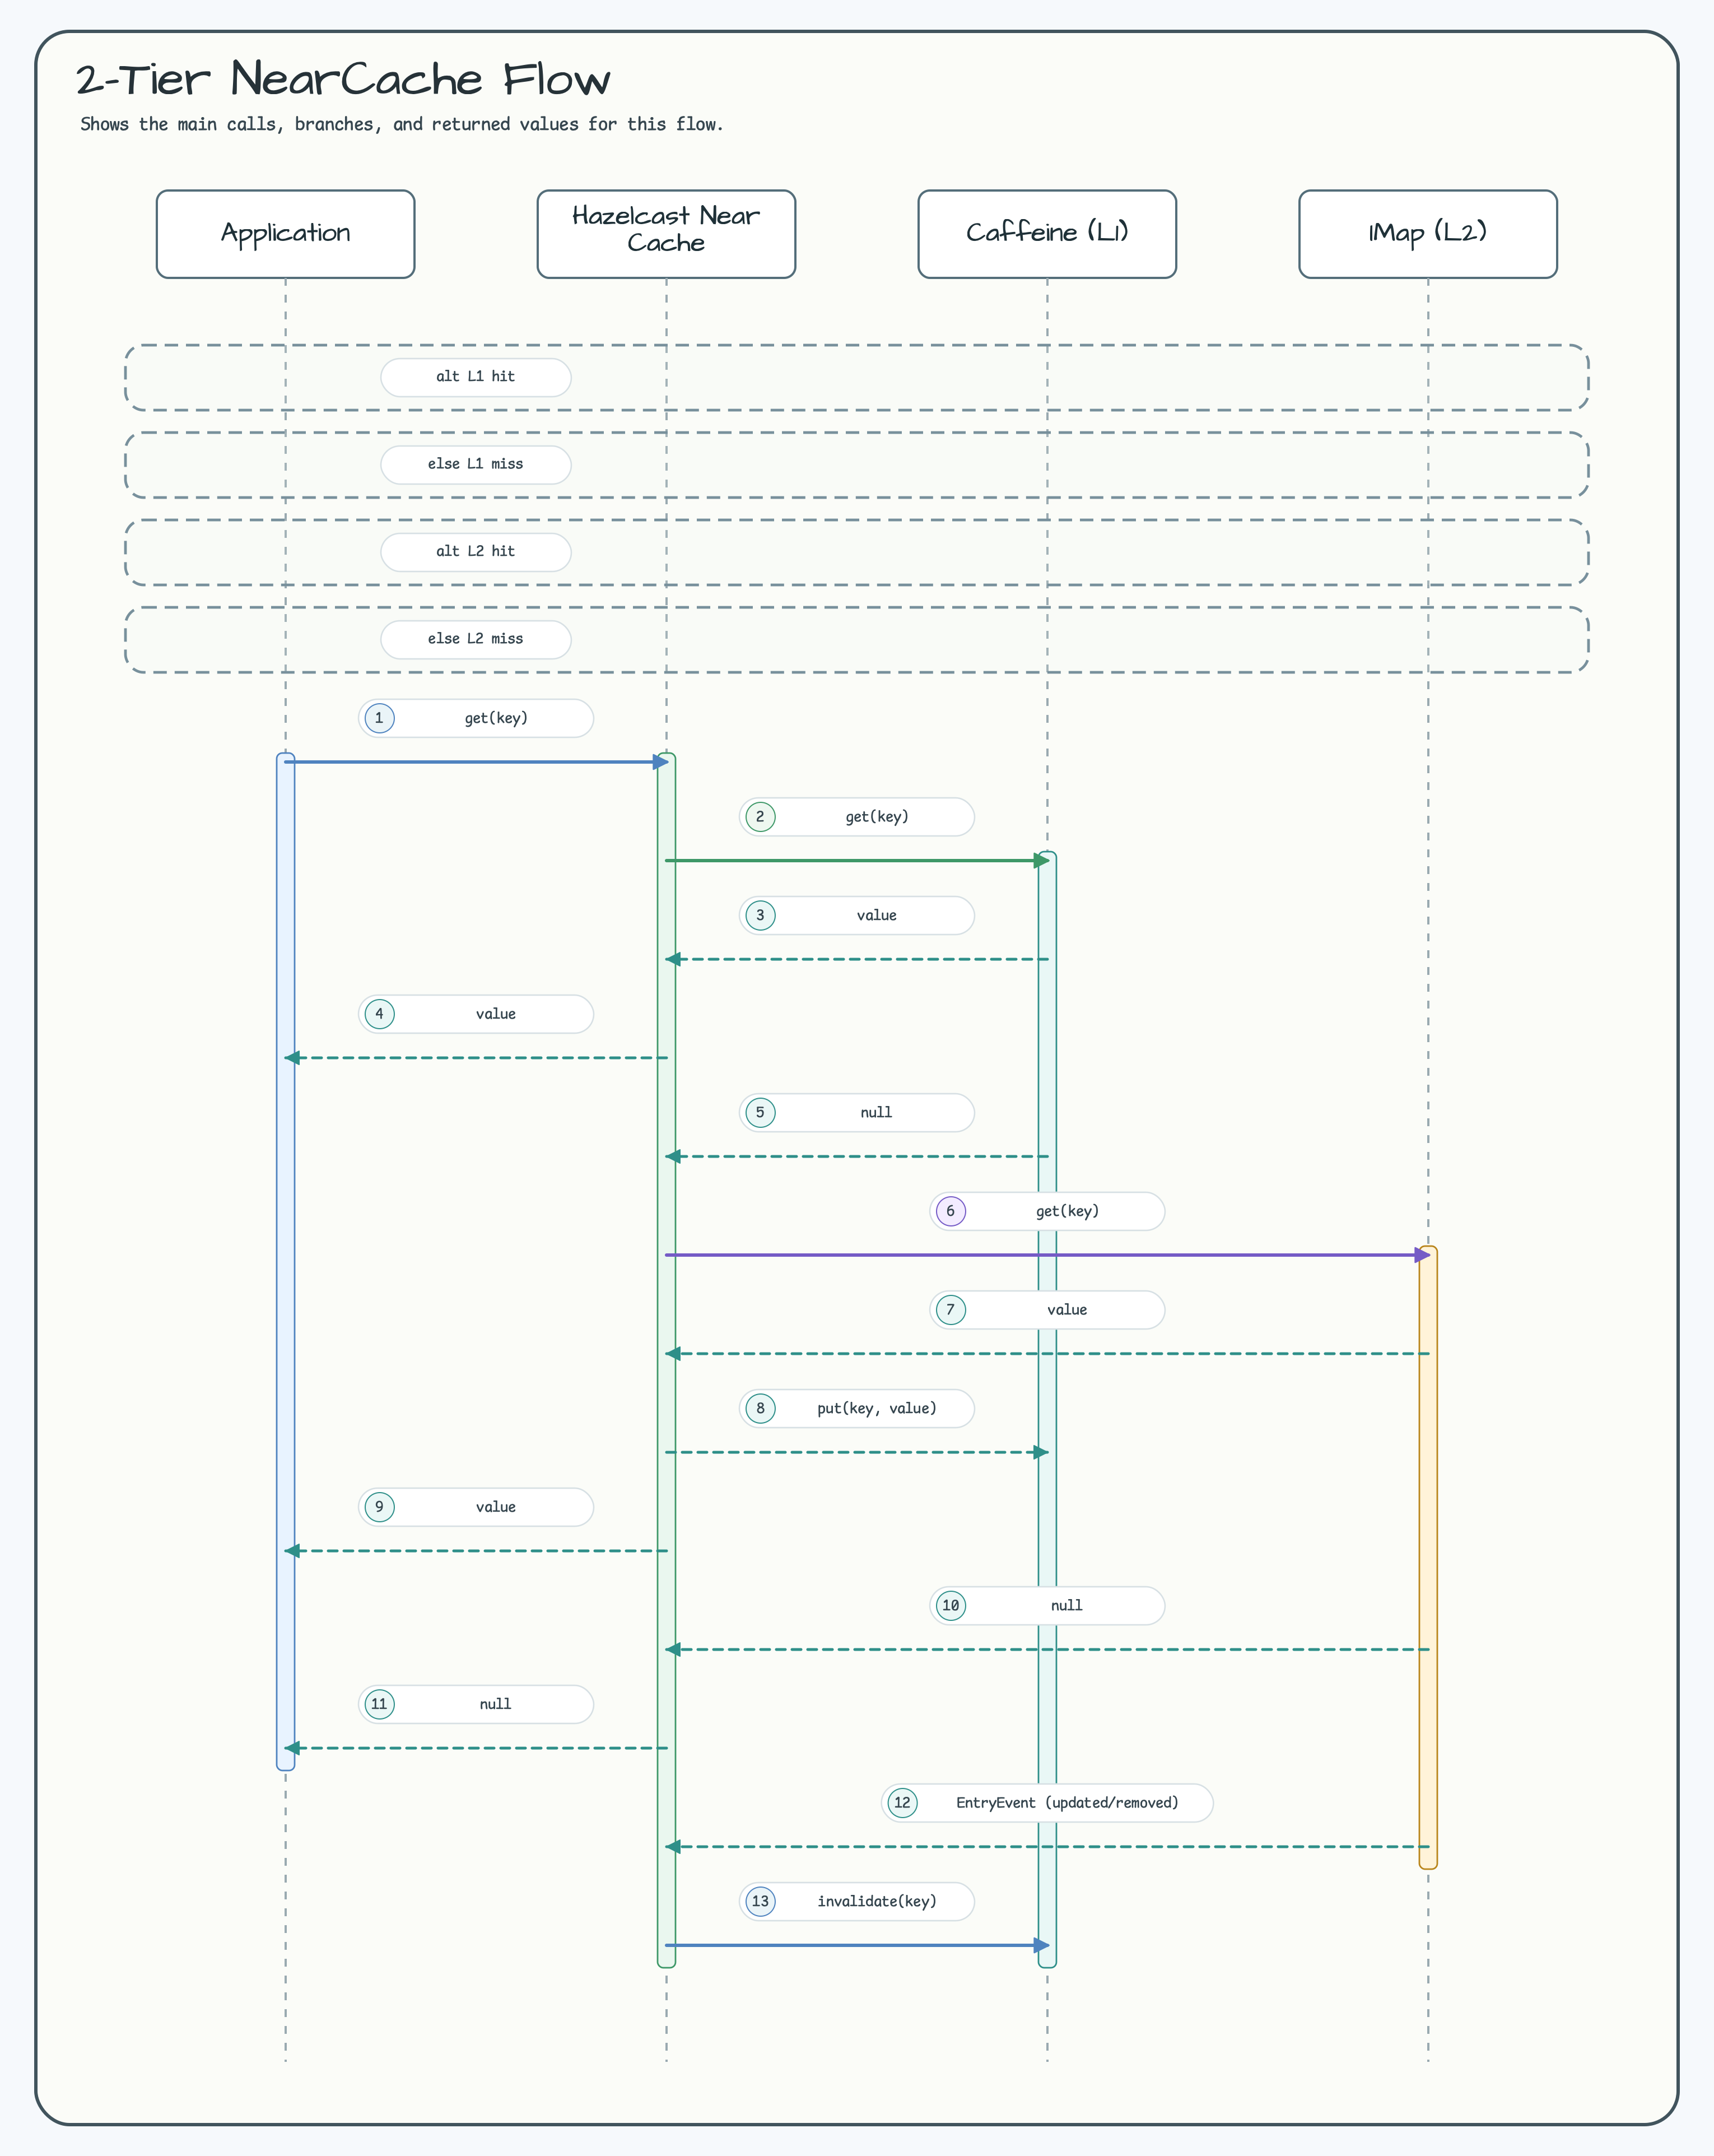Select the put(key, value) message label
Screen dimensions: 1714x2156
[x=877, y=1408]
